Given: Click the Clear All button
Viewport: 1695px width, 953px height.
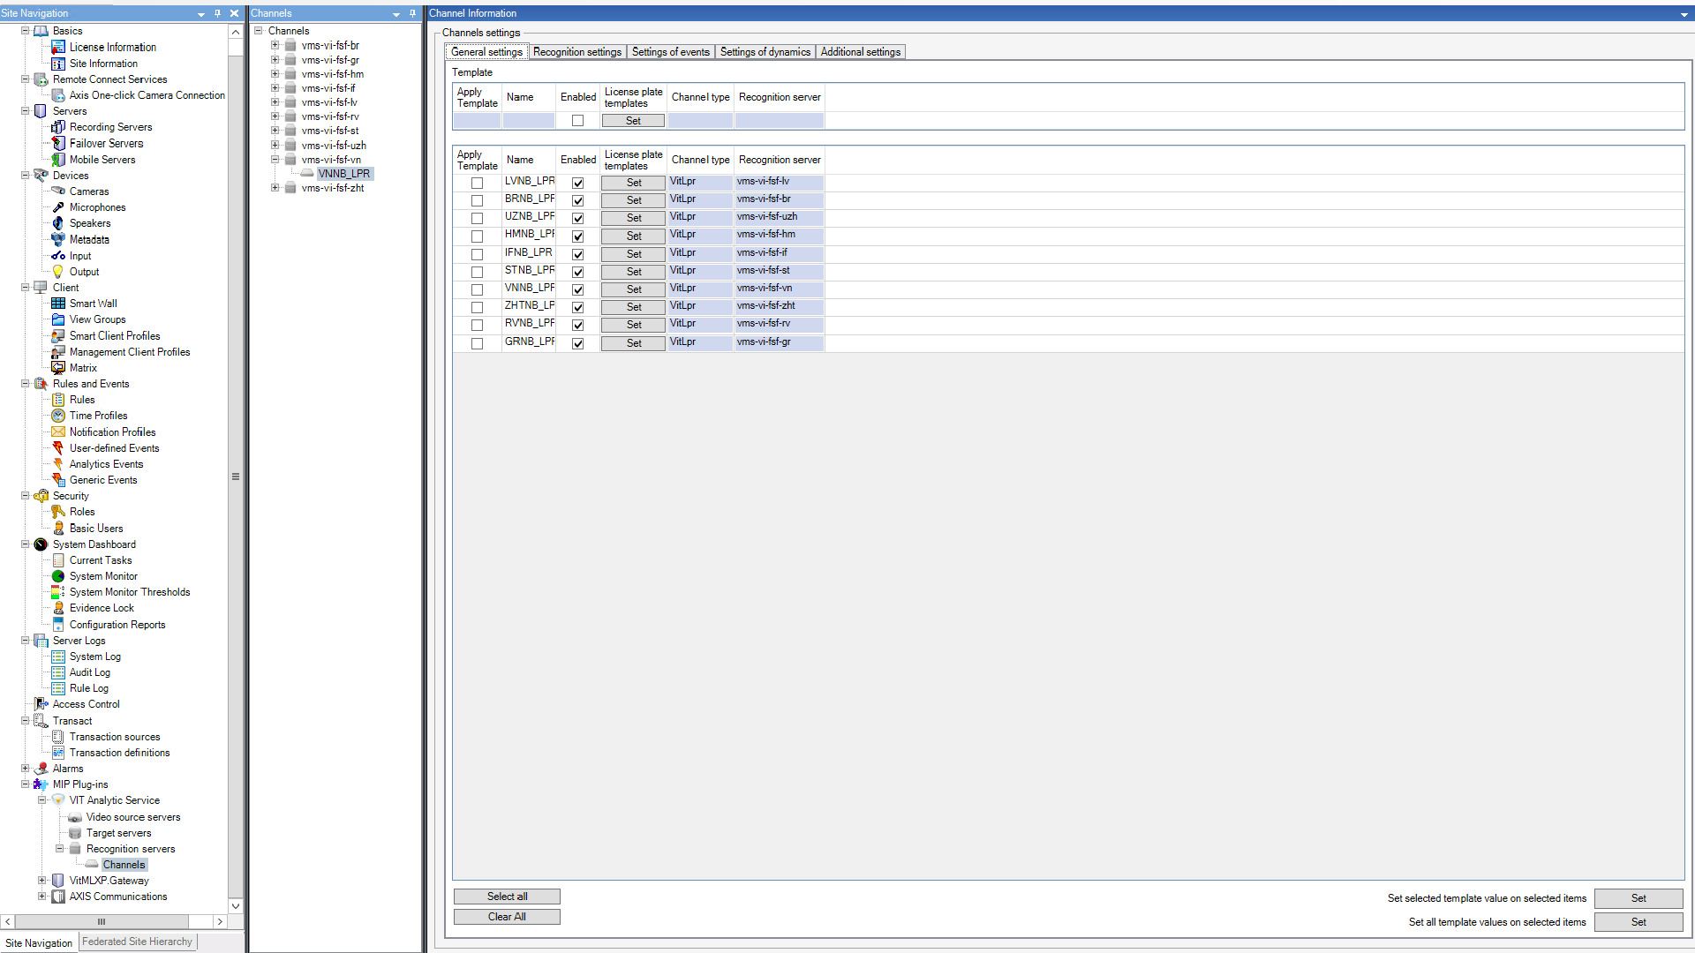Looking at the screenshot, I should pyautogui.click(x=507, y=917).
